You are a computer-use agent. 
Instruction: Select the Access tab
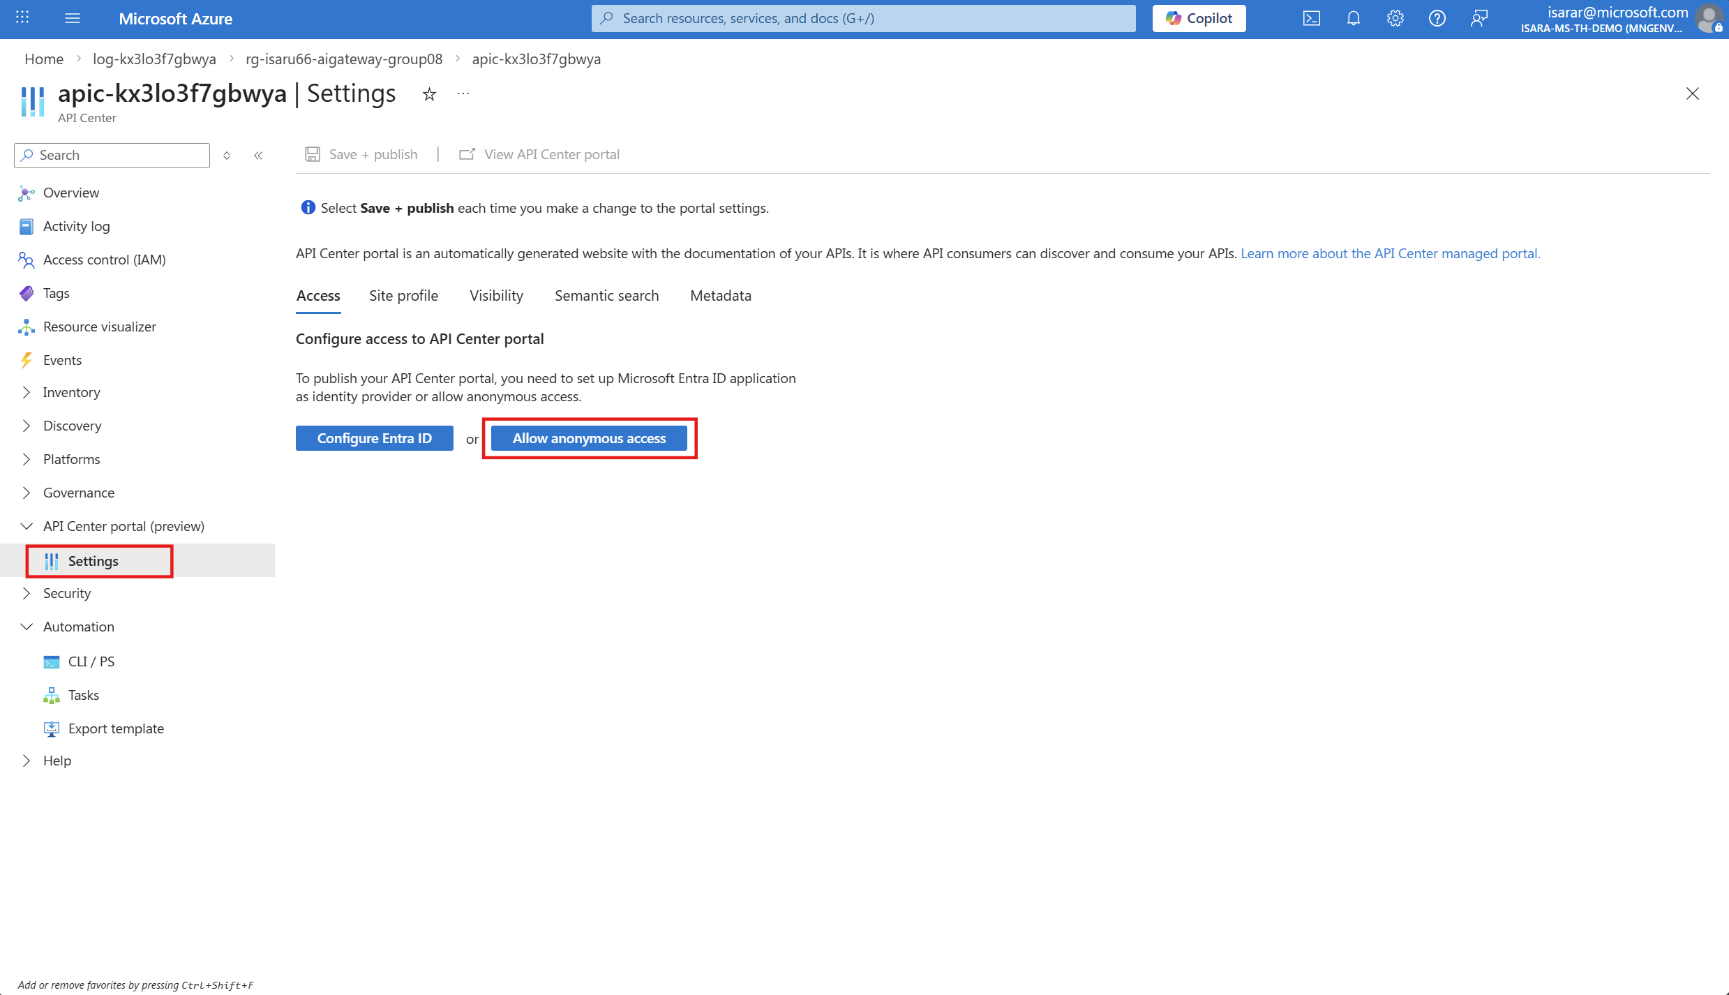(x=318, y=296)
